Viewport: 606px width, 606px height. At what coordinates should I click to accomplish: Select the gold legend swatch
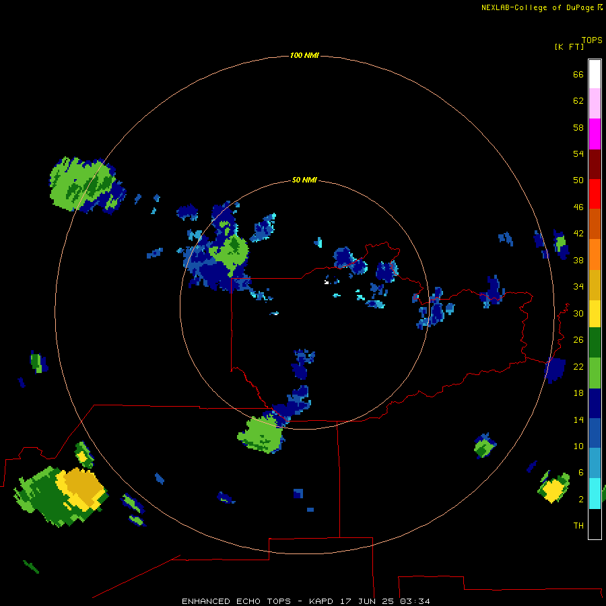(595, 284)
